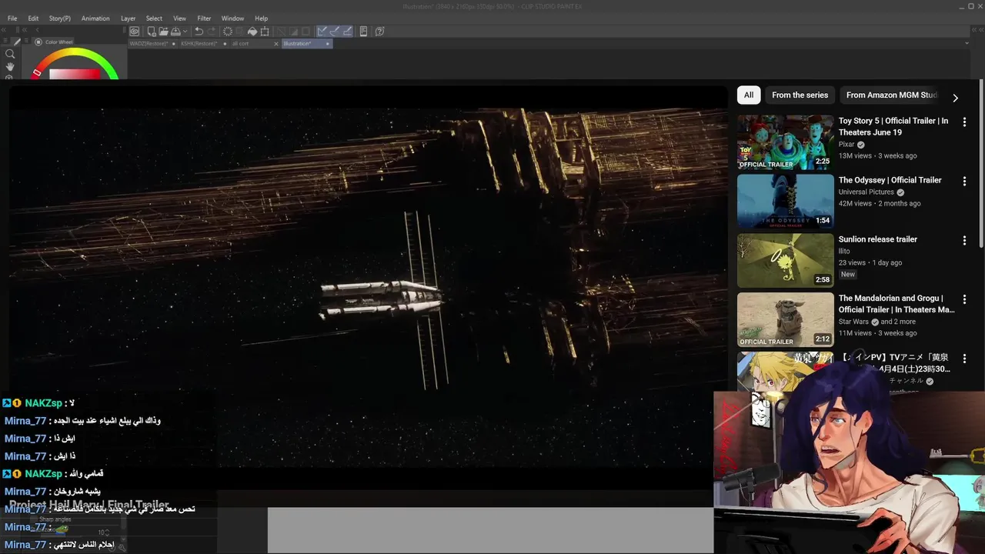985x554 pixels.
Task: Expand the dropdown arrow beside Save
Action: (185, 32)
